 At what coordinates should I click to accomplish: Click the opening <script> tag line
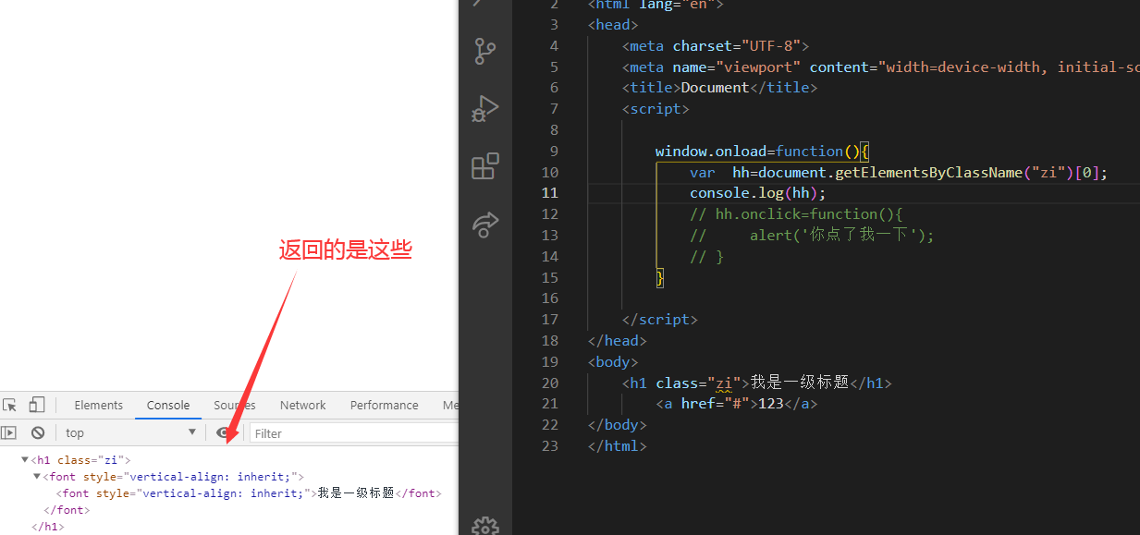click(656, 109)
